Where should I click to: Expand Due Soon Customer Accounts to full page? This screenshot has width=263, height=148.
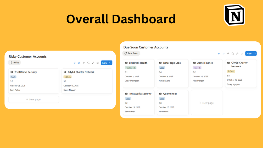click(x=237, y=53)
